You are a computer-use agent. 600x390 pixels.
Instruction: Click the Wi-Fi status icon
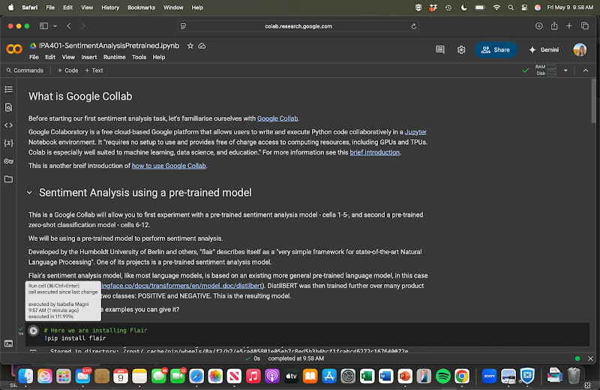pos(496,7)
